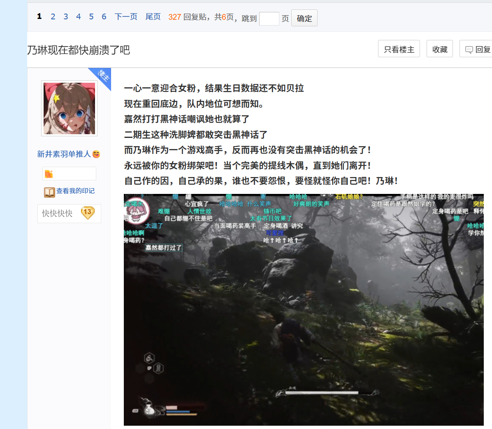Viewport: 492px width, 429px height.
Task: Click the 收藏 button to bookmark thread
Action: [439, 49]
